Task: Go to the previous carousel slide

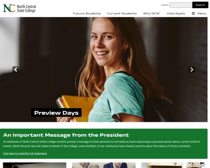Action: coord(15,70)
